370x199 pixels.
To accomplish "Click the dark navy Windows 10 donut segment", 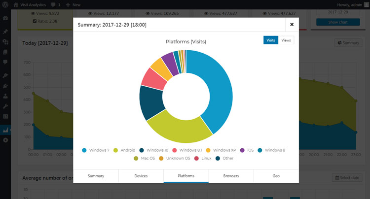I will click(151, 102).
